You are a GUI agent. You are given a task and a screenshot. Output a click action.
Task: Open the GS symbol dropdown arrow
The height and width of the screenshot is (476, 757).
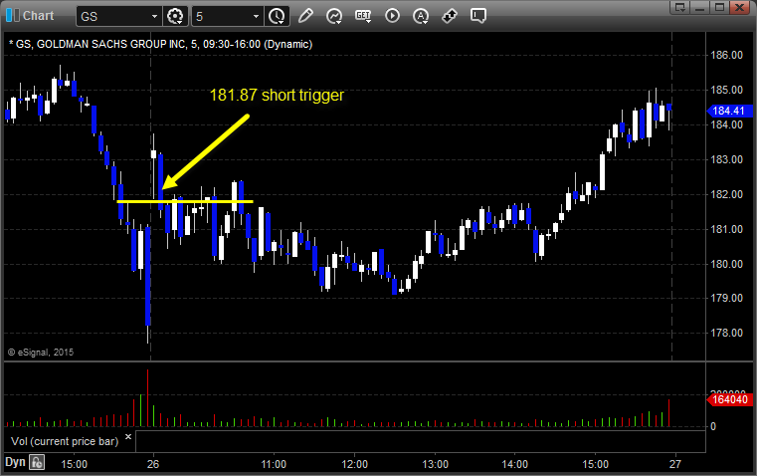pyautogui.click(x=154, y=16)
